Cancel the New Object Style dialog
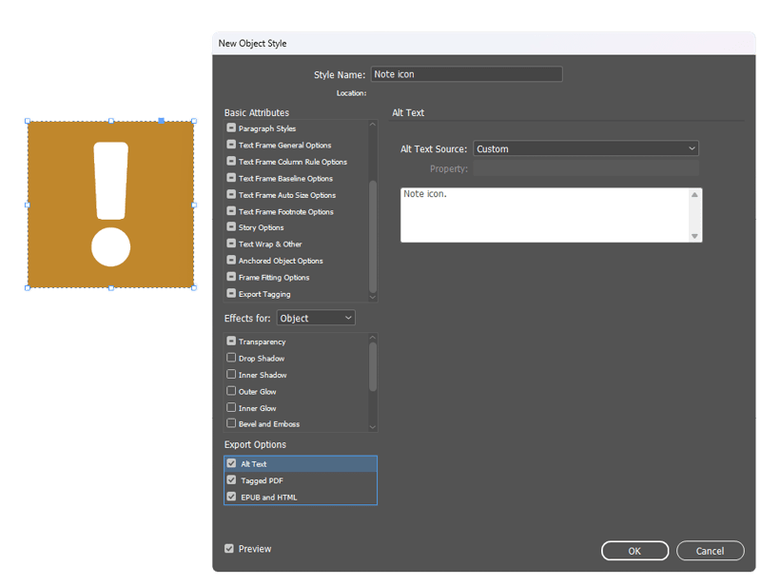The height and width of the screenshot is (586, 761). (711, 551)
